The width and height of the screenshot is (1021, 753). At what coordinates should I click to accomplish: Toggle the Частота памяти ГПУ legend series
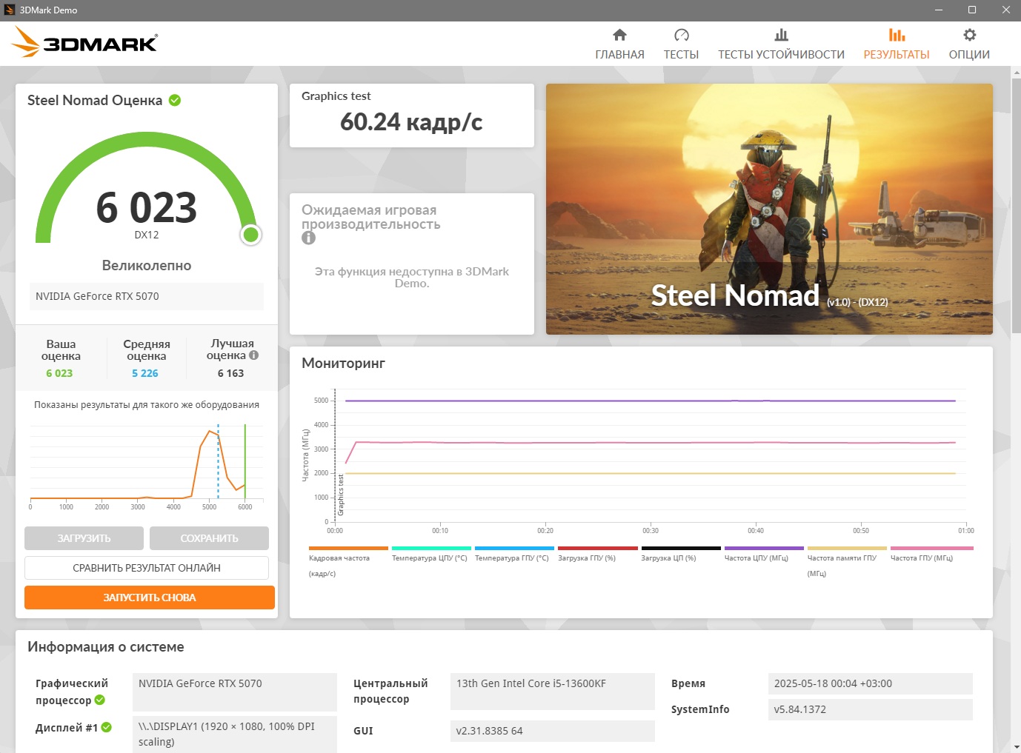pos(846,561)
